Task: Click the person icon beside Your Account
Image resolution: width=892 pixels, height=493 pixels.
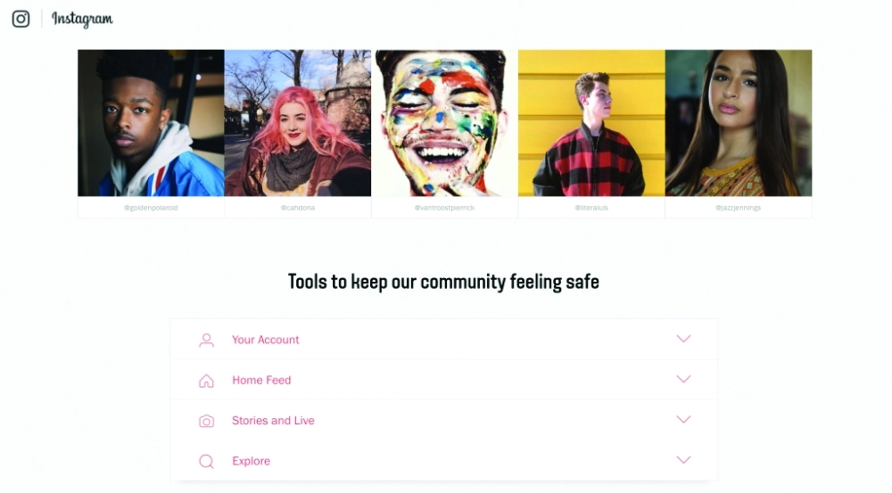Action: (x=207, y=340)
